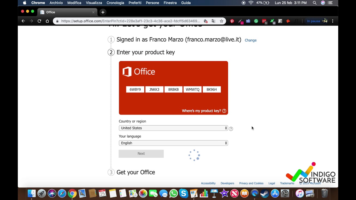
Task: Click product key field WMWTQ
Action: [x=192, y=89]
